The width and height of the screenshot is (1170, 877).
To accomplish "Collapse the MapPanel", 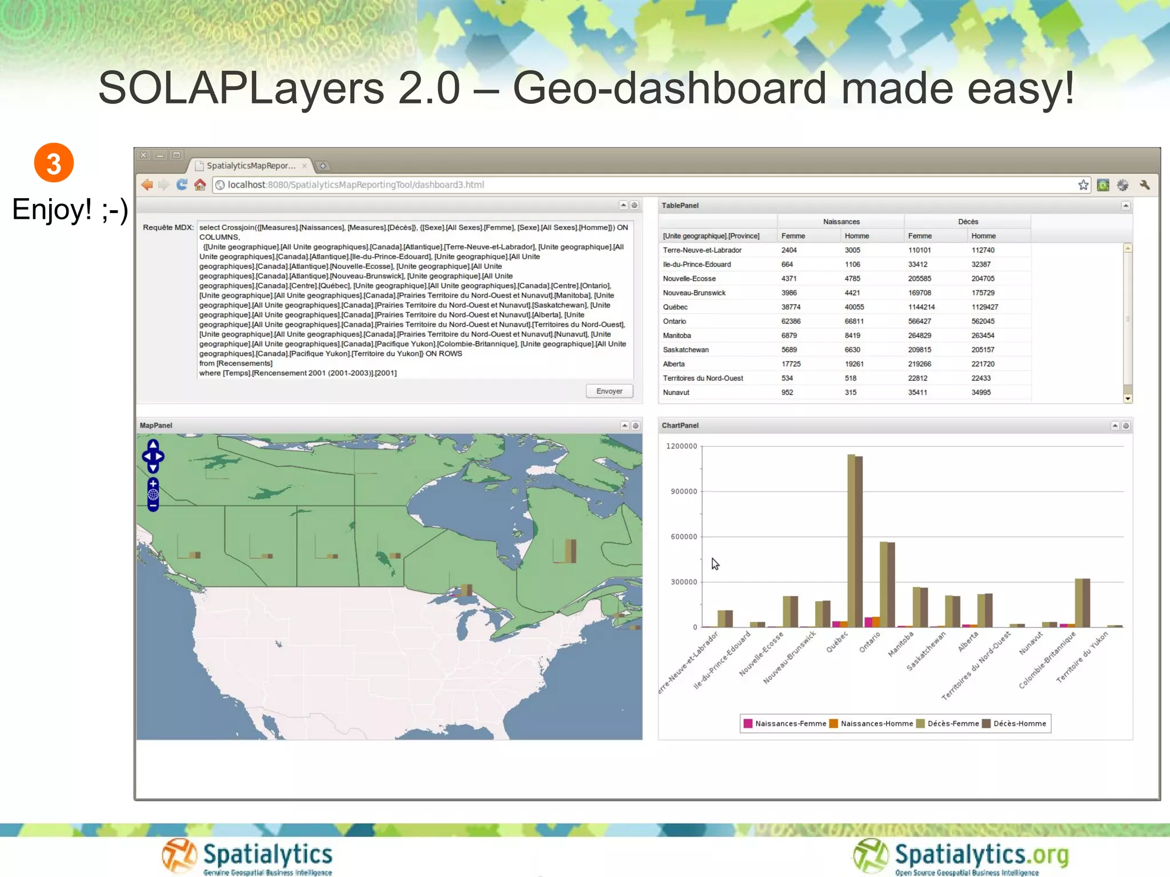I will point(624,425).
